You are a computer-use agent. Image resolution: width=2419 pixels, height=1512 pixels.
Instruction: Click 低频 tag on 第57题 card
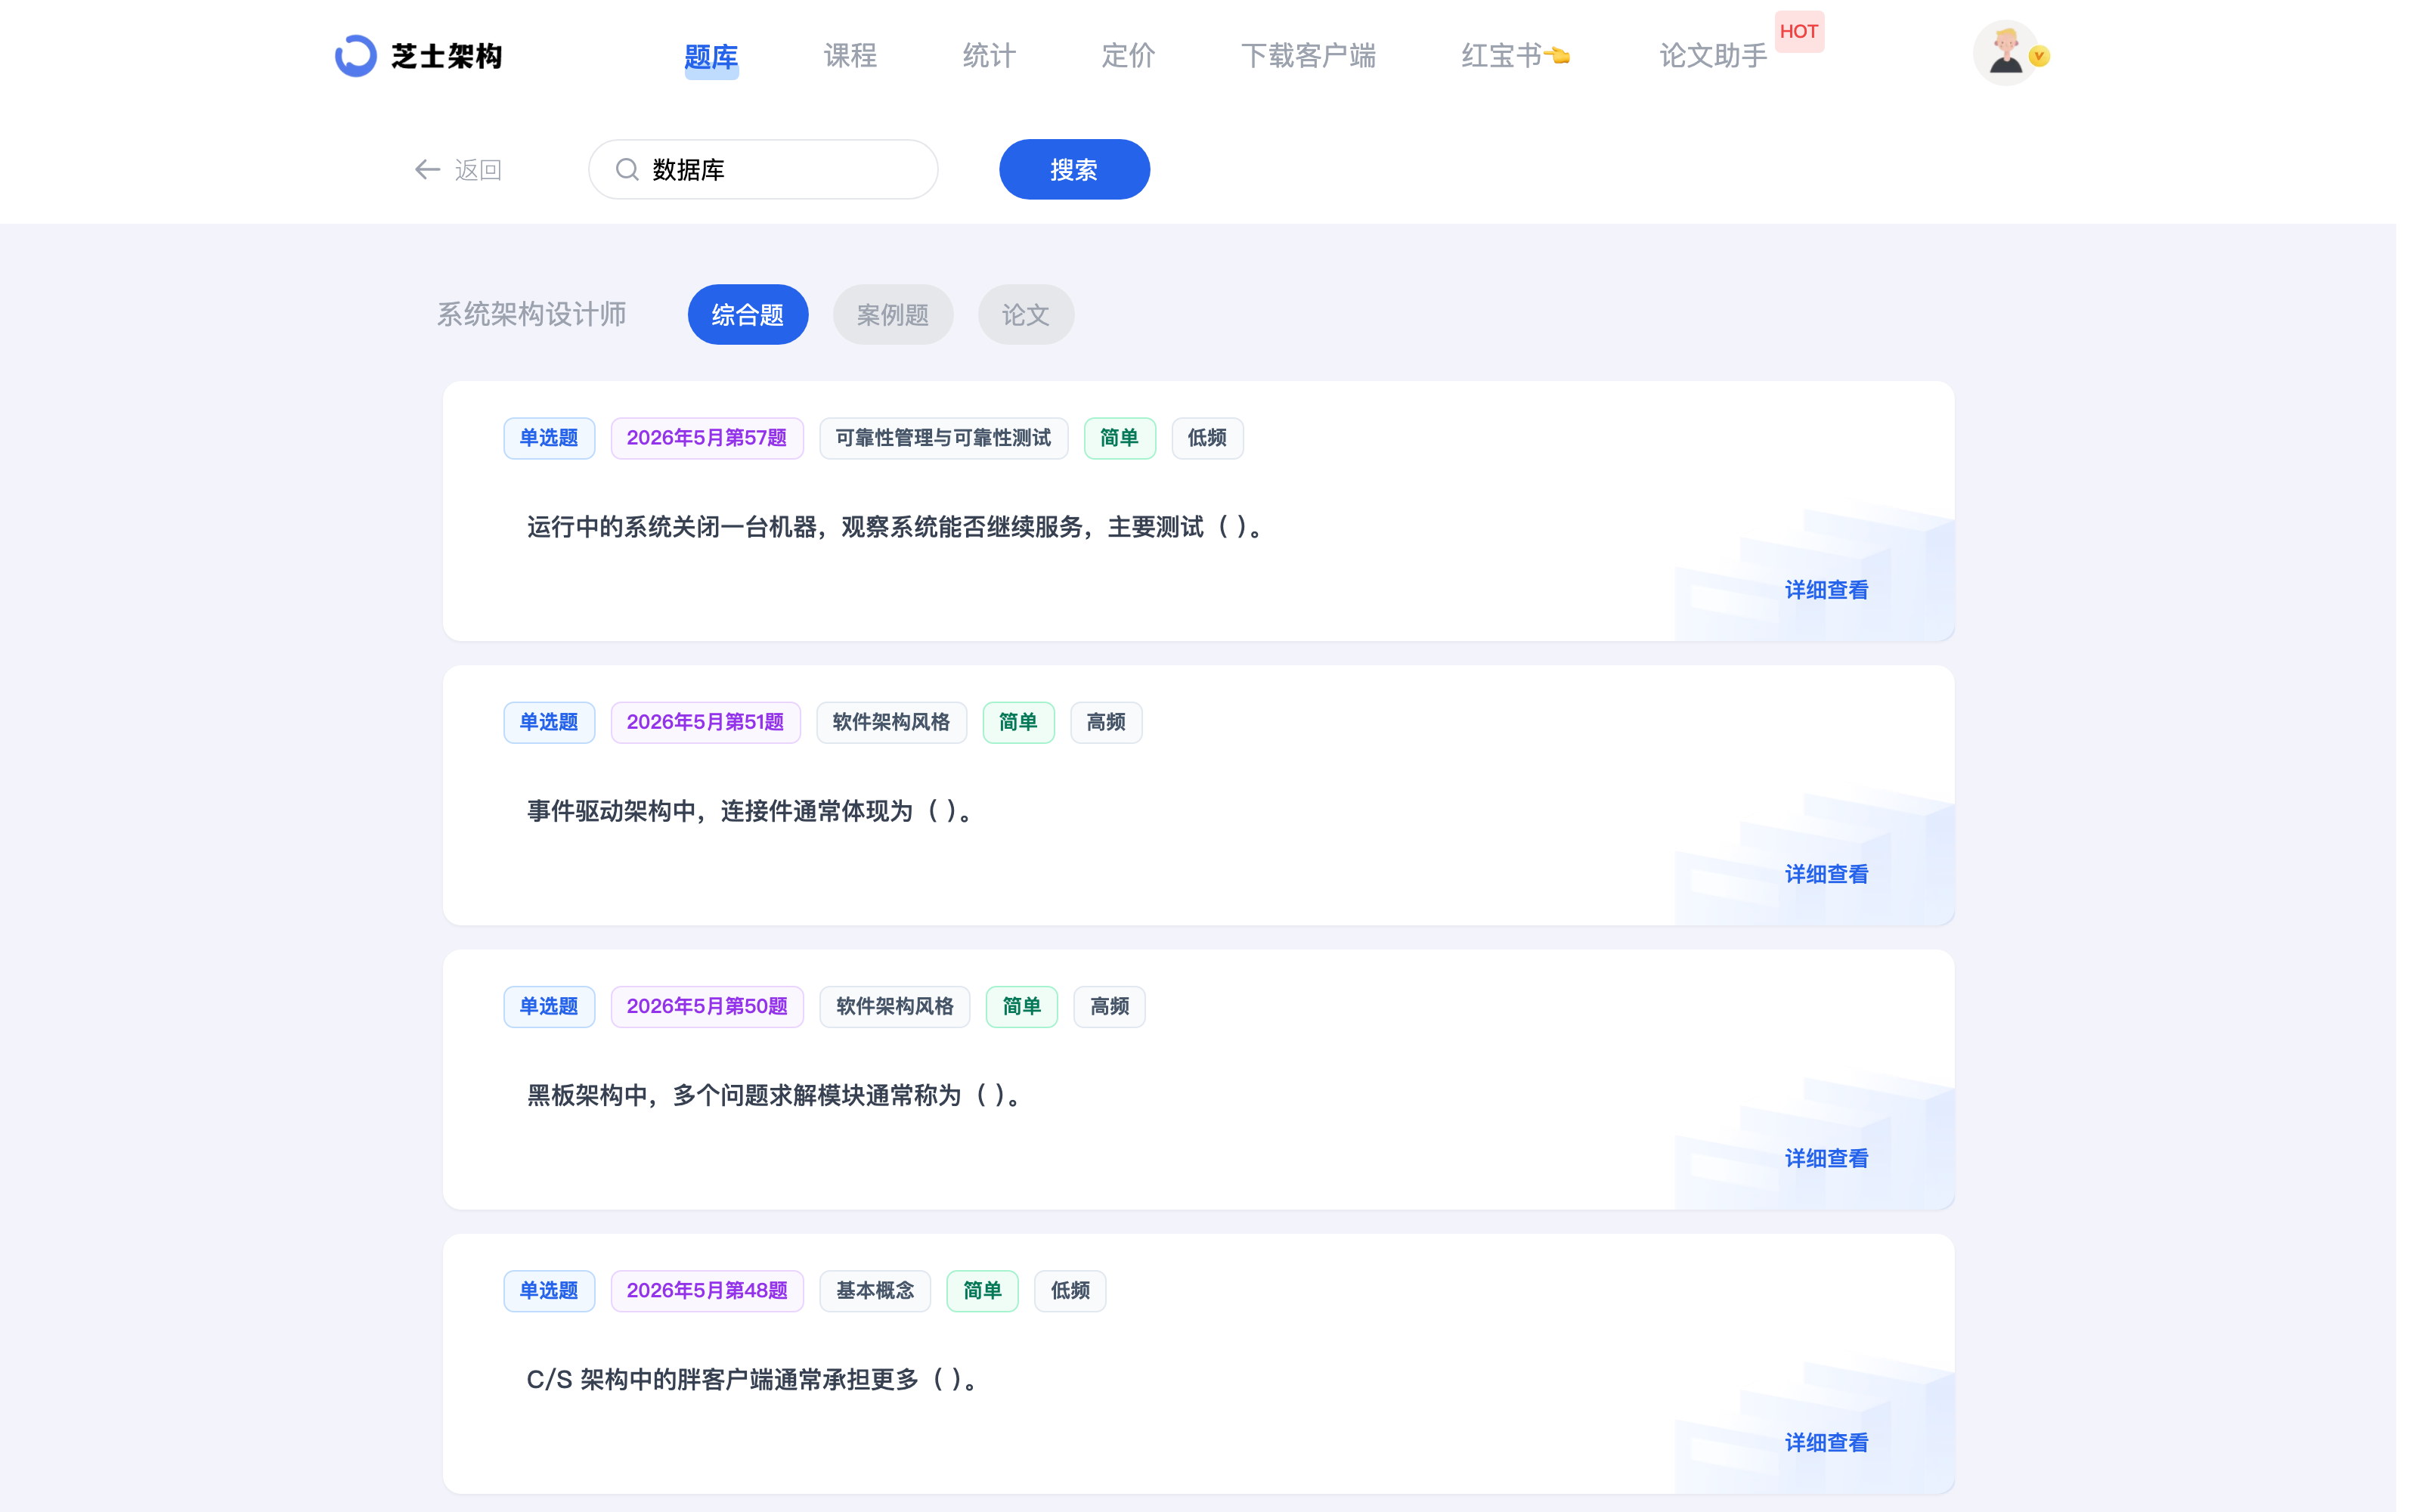[x=1207, y=438]
